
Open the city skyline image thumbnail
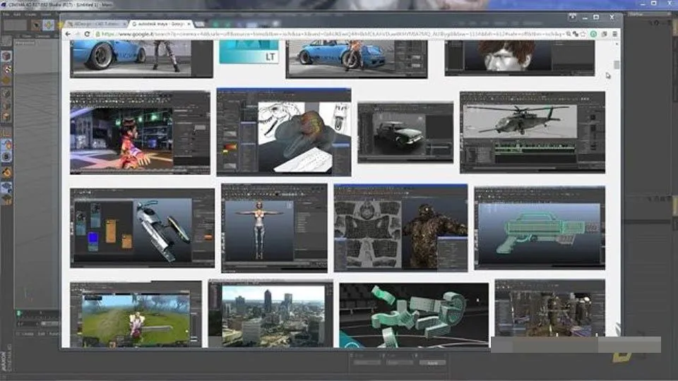pyautogui.click(x=270, y=313)
